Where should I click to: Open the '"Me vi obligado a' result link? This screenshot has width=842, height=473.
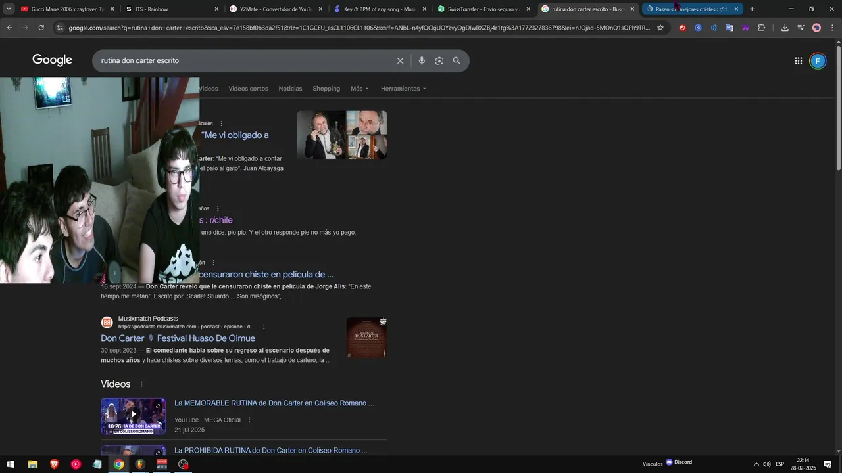(235, 135)
